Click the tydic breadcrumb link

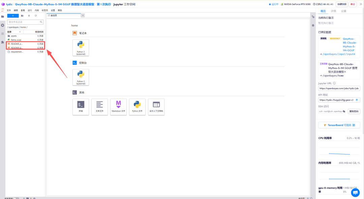tap(9, 4)
